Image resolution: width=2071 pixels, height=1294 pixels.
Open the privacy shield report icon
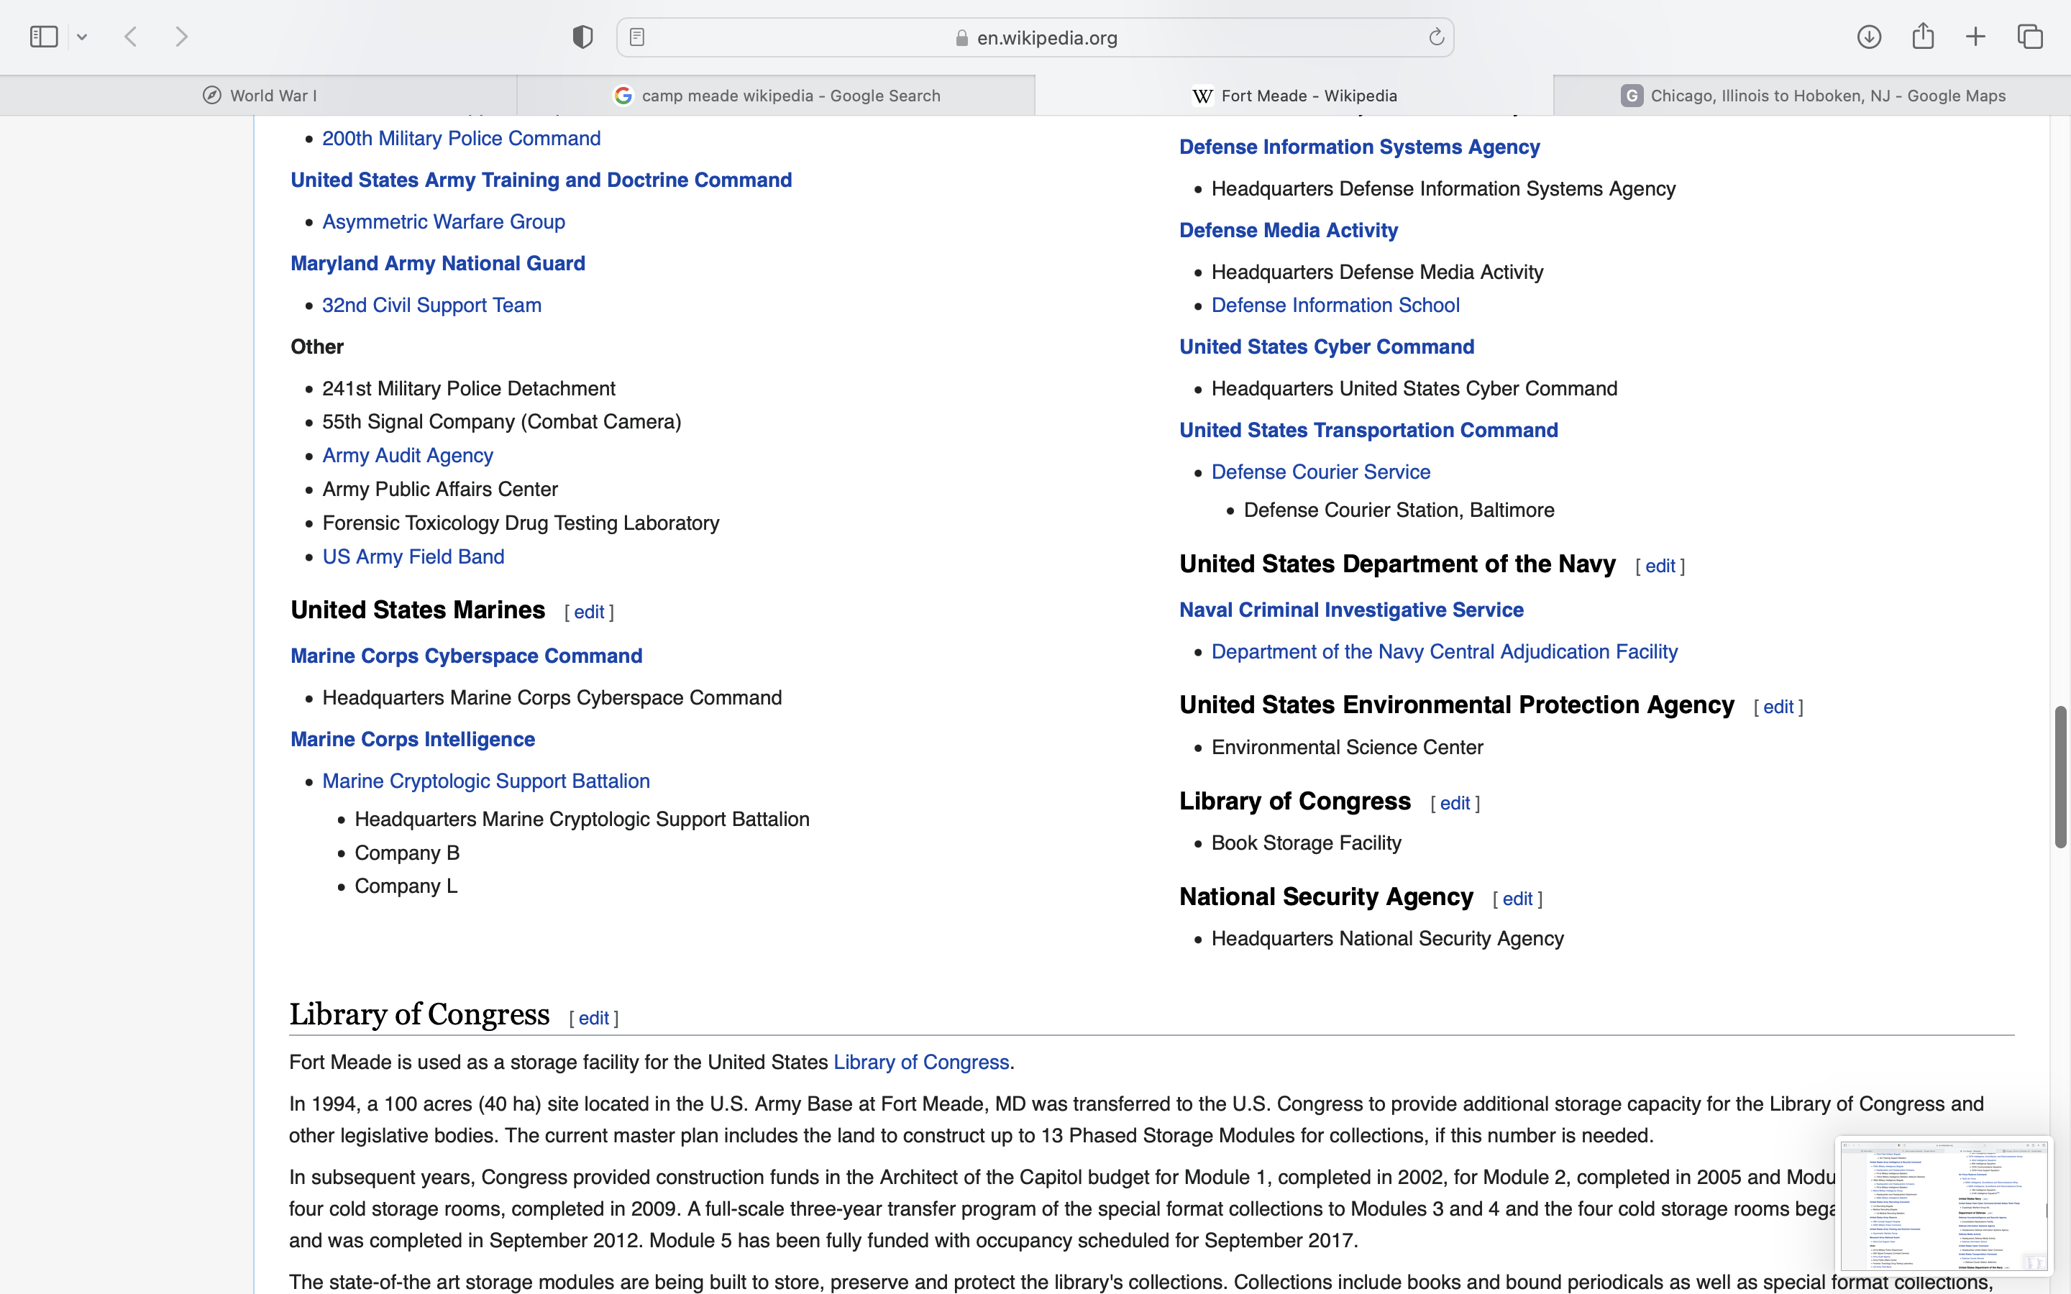click(582, 37)
